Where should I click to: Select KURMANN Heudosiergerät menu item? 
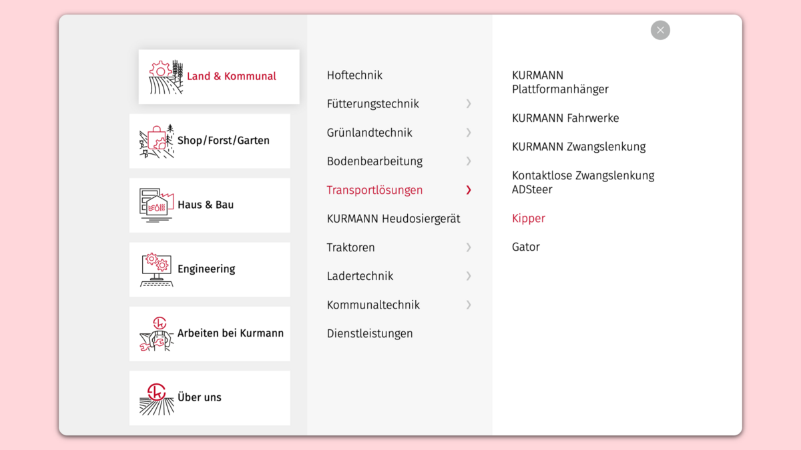[x=393, y=219]
